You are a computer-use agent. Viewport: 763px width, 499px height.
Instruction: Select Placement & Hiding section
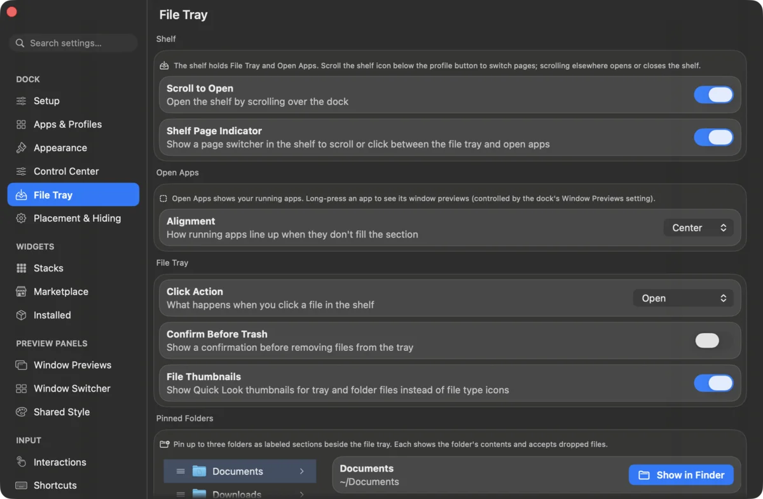(x=73, y=219)
